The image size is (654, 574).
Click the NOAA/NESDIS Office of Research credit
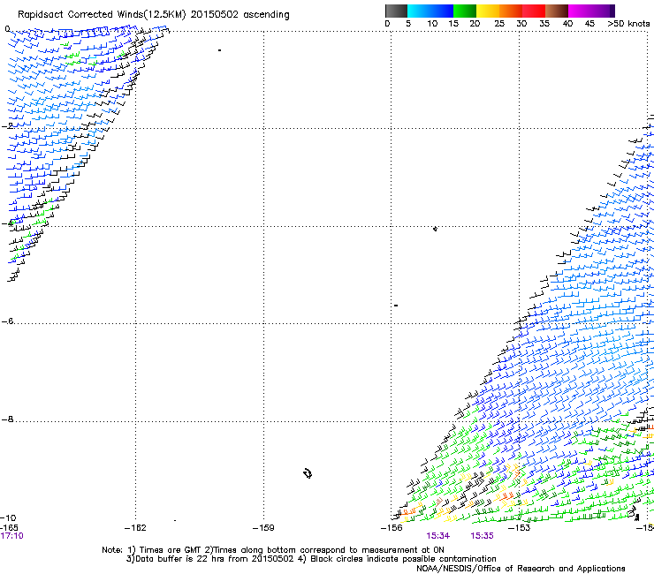click(x=521, y=569)
